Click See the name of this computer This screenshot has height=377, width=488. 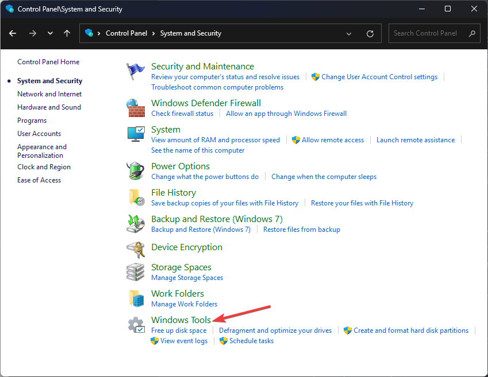point(198,150)
